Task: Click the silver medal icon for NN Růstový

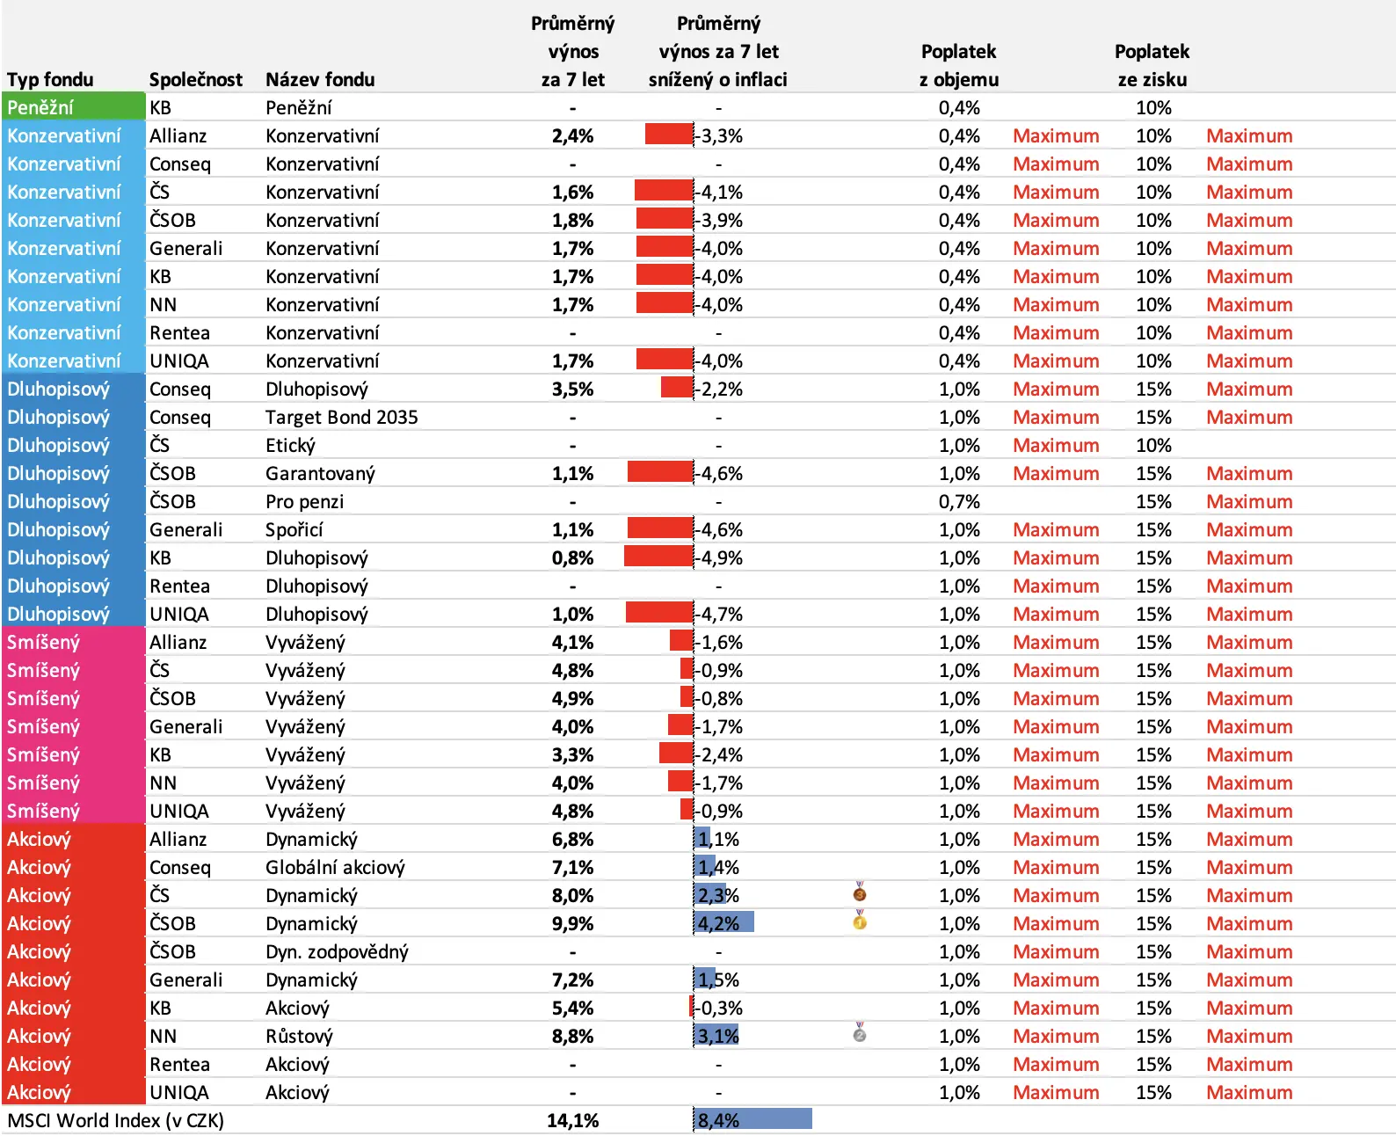Action: click(x=860, y=1033)
